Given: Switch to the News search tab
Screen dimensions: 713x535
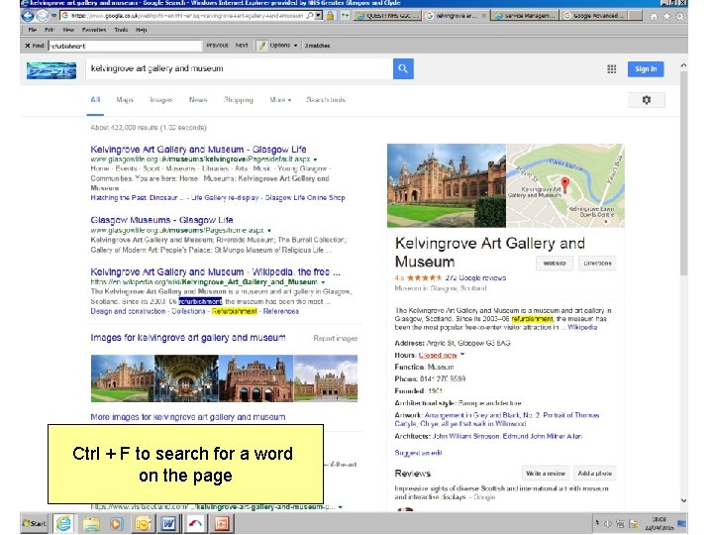Looking at the screenshot, I should [x=198, y=100].
